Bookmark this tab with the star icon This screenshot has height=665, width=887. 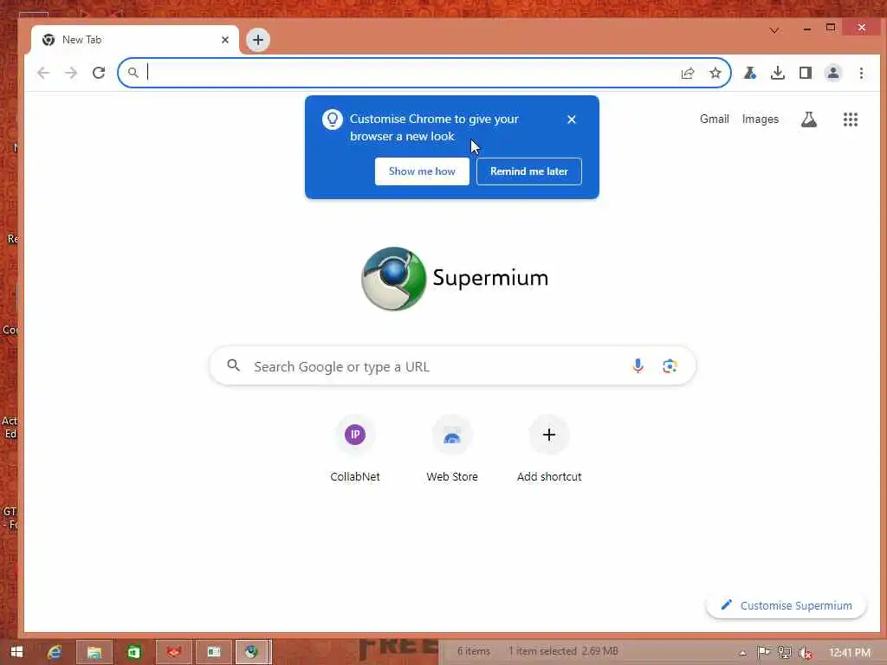[715, 73]
